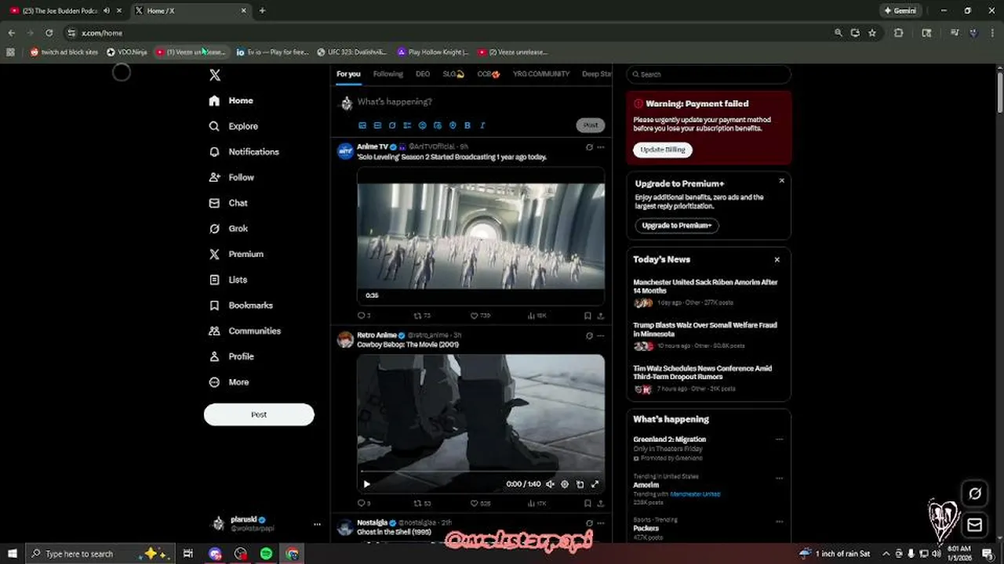Apply bold formatting in composer

[467, 125]
